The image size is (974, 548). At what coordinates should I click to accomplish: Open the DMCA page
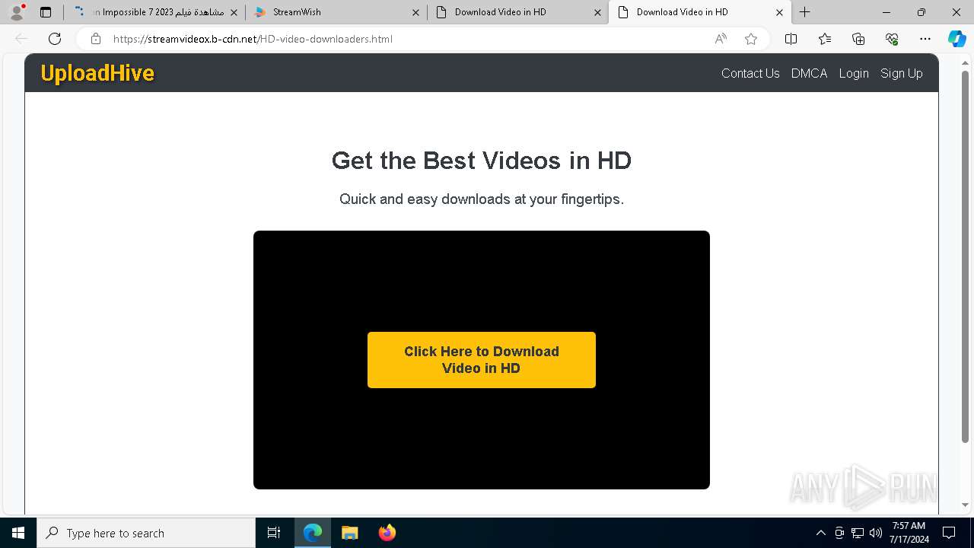[809, 73]
